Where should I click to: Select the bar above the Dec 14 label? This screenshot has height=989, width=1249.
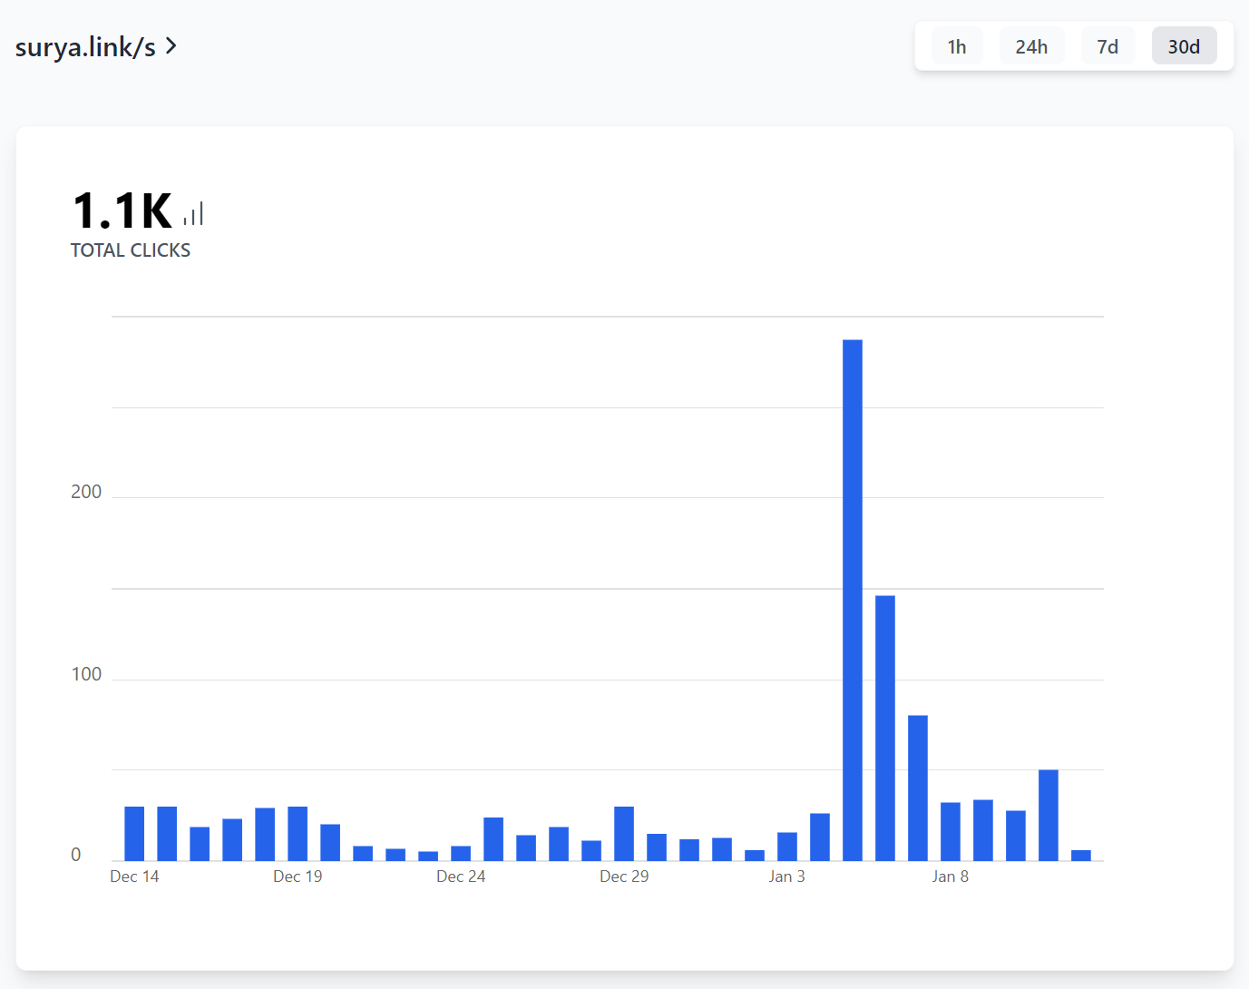tap(134, 833)
